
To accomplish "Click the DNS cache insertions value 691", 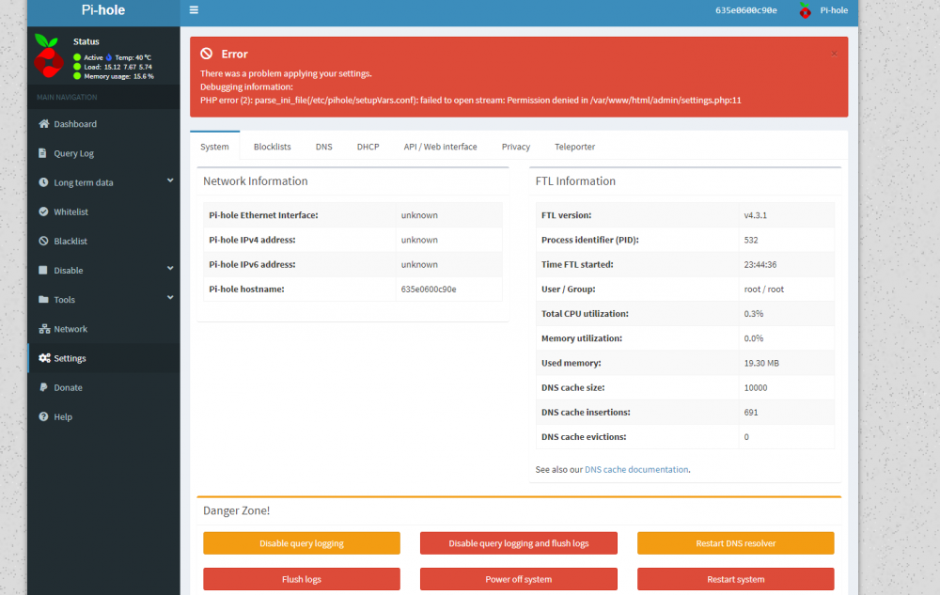I will pos(750,412).
